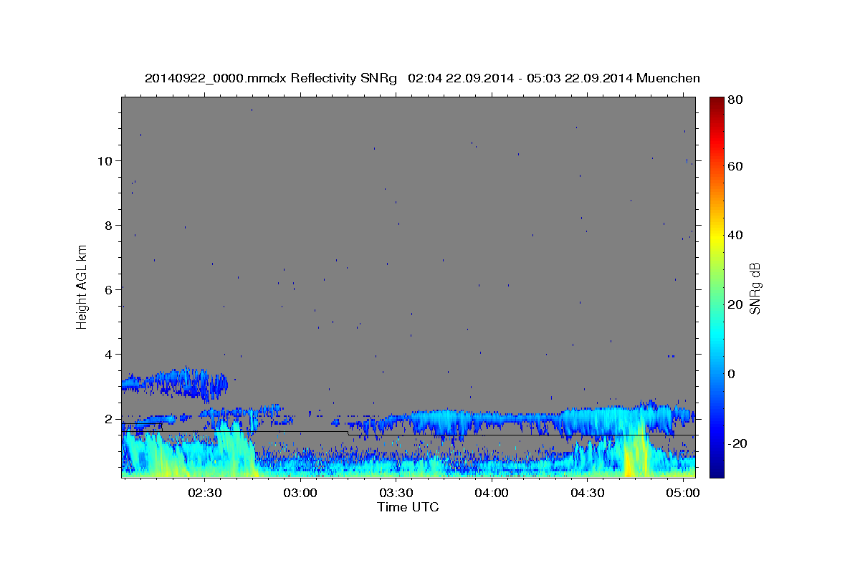The width and height of the screenshot is (860, 573).
Task: Click the height axis label '8'
Action: [109, 225]
